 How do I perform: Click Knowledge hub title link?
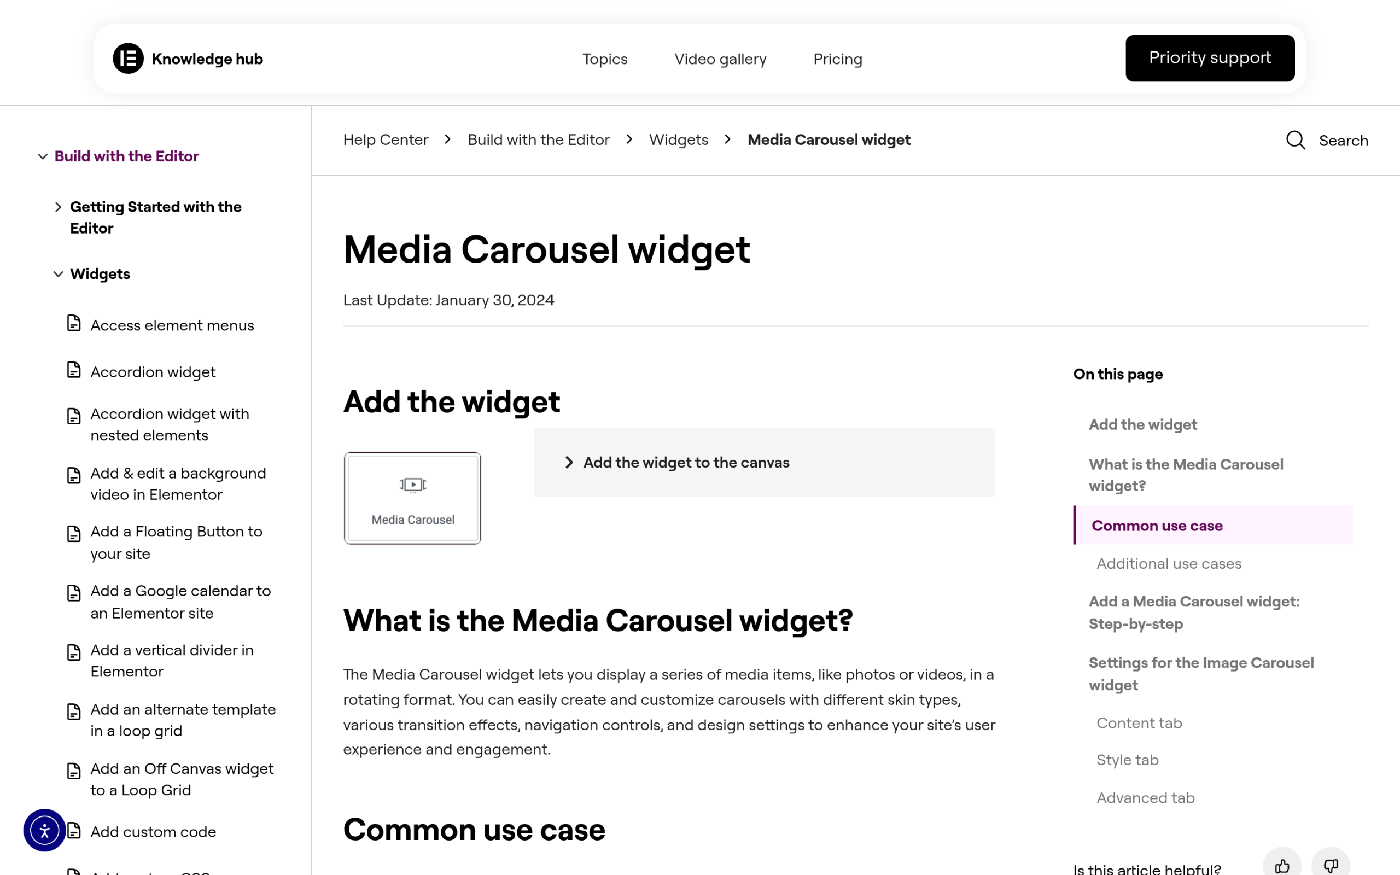click(207, 59)
